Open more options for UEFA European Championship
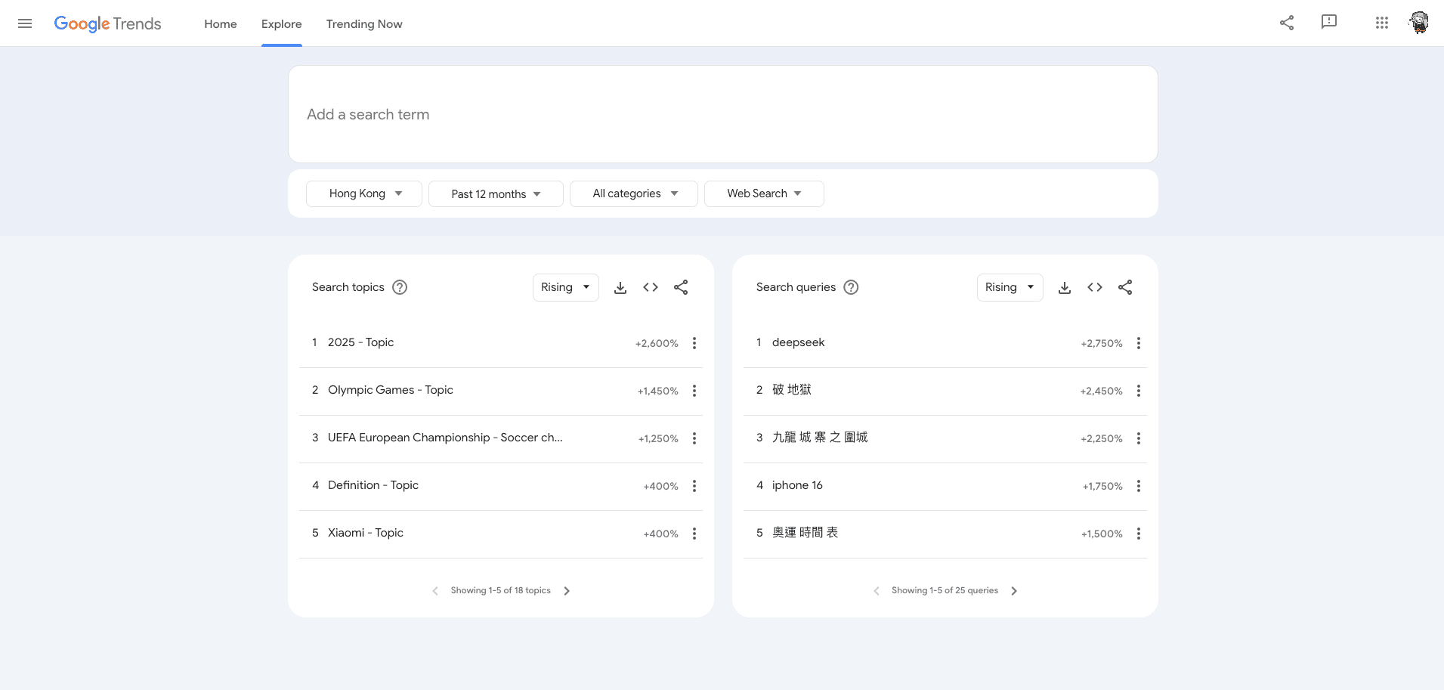The height and width of the screenshot is (690, 1444). pos(694,438)
